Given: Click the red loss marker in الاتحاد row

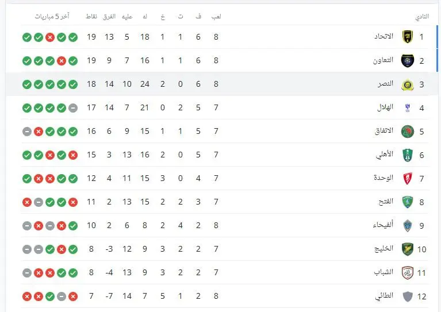Looking at the screenshot, I should [50, 37].
